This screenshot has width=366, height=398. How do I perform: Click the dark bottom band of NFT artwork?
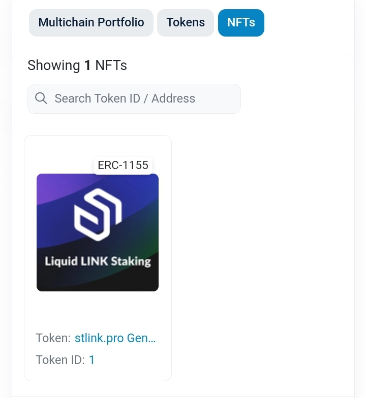click(98, 280)
